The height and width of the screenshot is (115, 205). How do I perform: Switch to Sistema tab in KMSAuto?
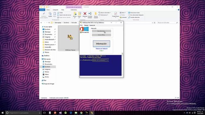[x=86, y=25]
